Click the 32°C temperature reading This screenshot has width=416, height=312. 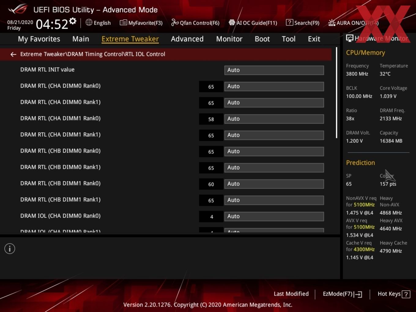tap(385, 74)
